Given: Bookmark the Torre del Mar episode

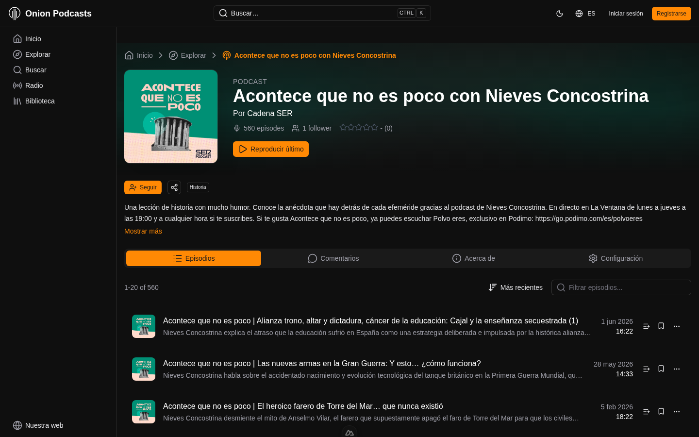Looking at the screenshot, I should [661, 412].
